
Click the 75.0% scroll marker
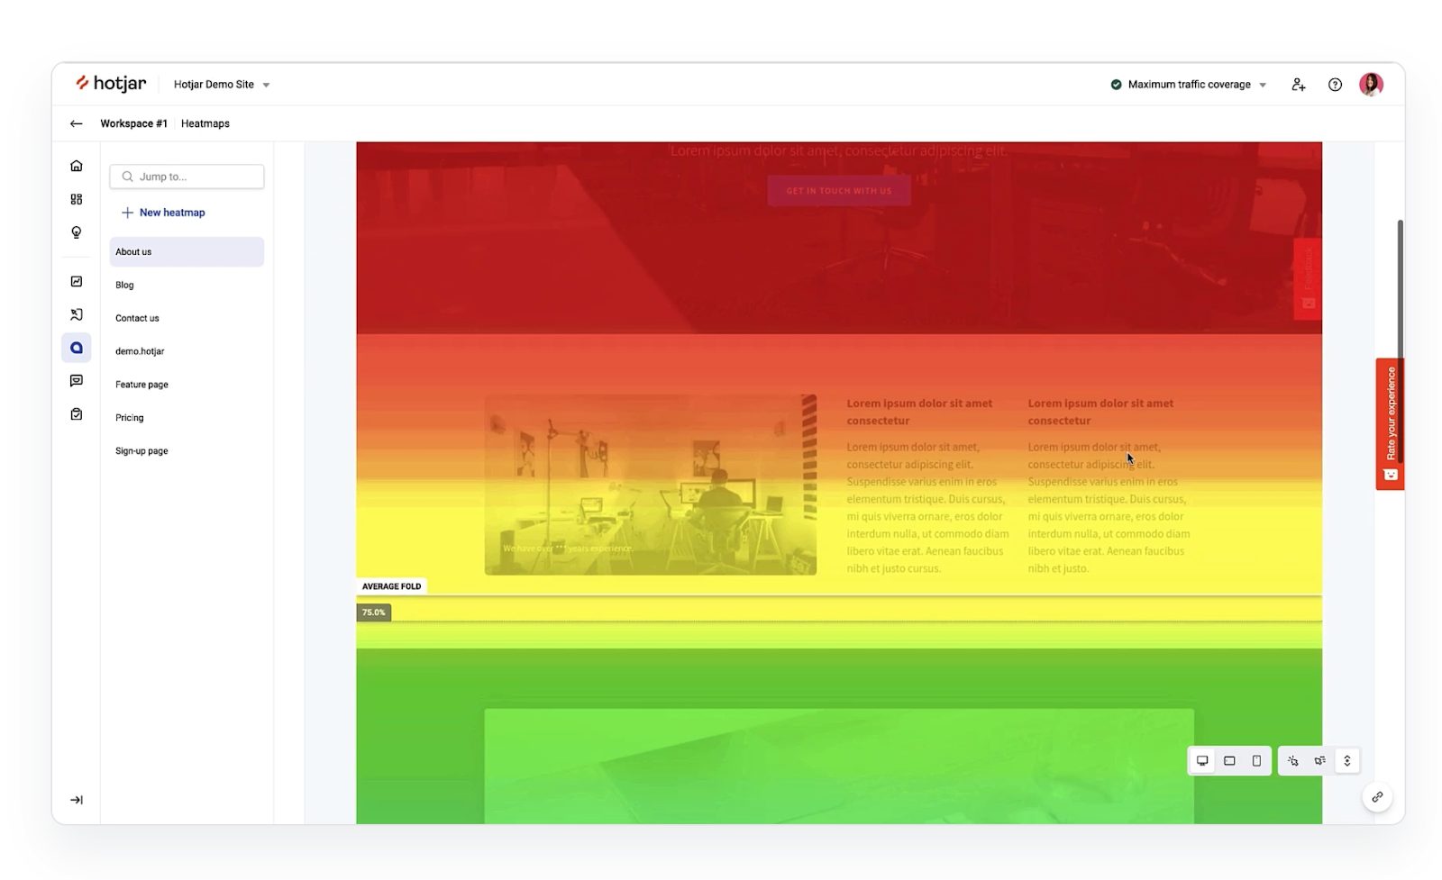pyautogui.click(x=373, y=612)
